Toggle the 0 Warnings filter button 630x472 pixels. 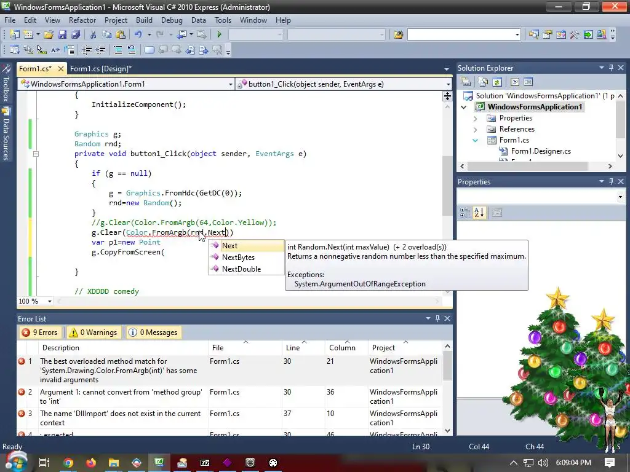(x=94, y=332)
